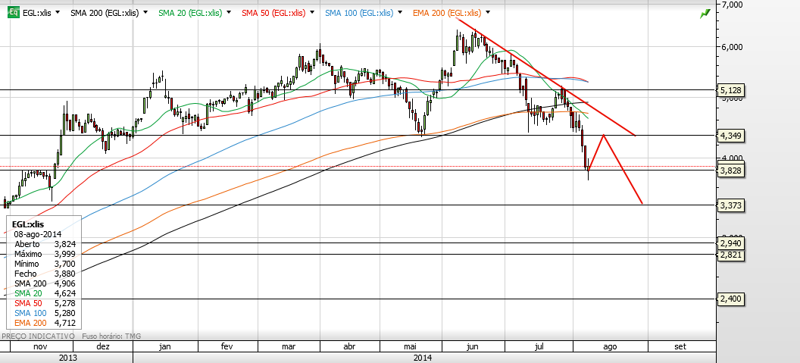Open the EMA 200 (EGL:xlis) dropdown arrow
800x363 pixels.
click(488, 12)
